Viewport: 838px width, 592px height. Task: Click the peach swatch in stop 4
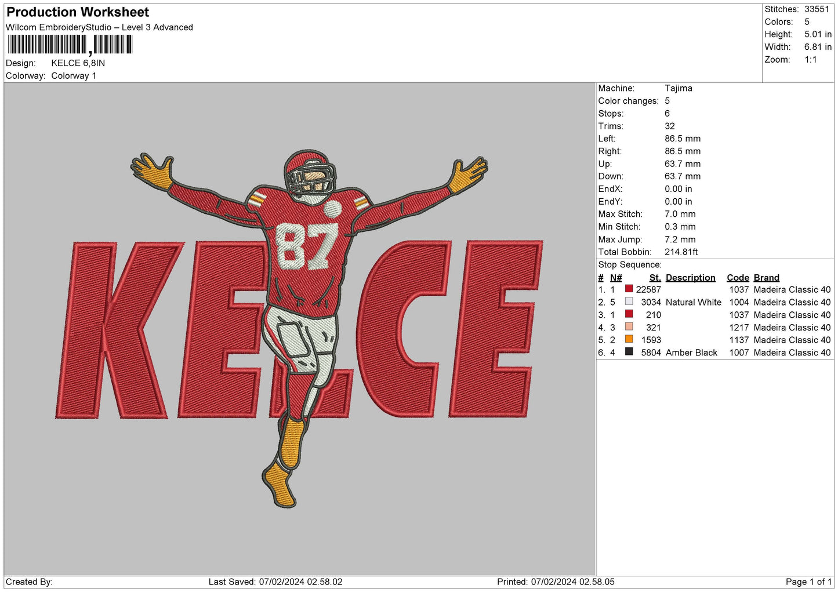(629, 327)
